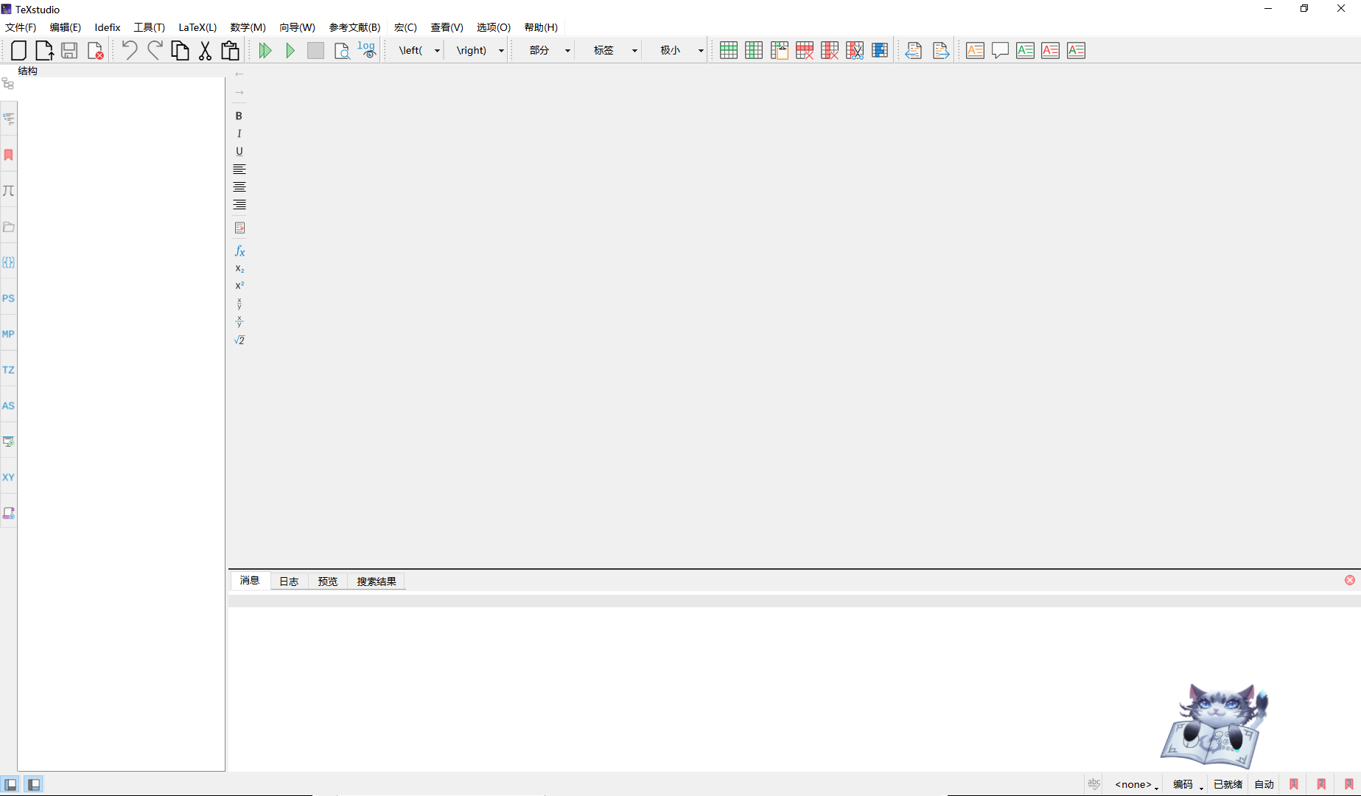
Task: Toggle the bookmarks panel in sidebar
Action: point(9,155)
